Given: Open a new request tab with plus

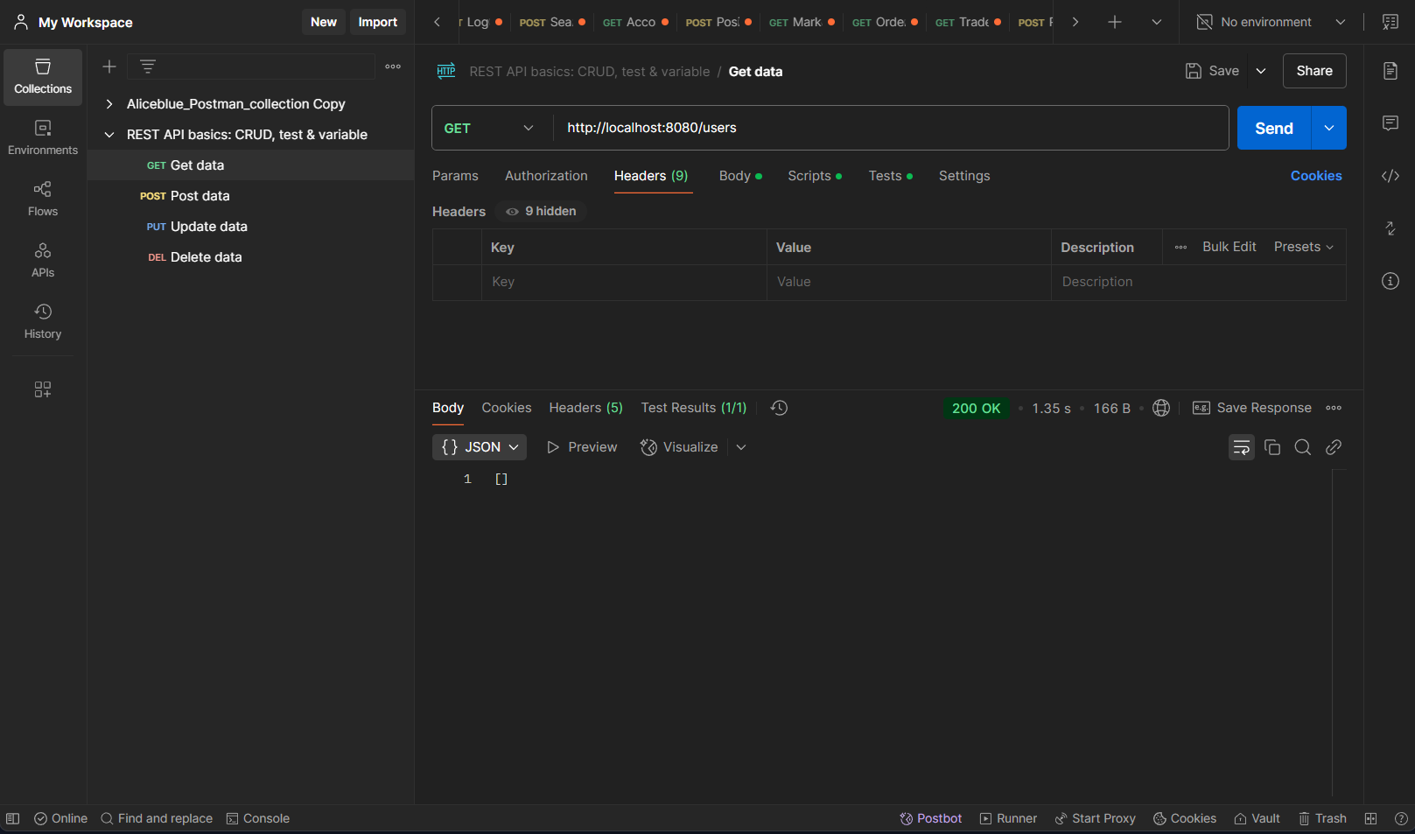Looking at the screenshot, I should (x=1115, y=22).
